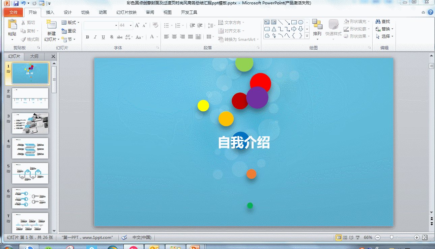Open the Outline (大纲) pane tab
The image size is (435, 249).
pyautogui.click(x=34, y=56)
